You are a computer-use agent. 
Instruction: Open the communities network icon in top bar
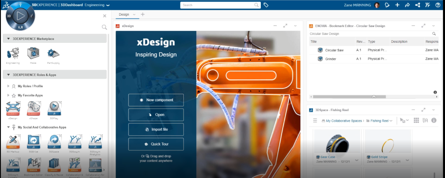pyautogui.click(x=417, y=5)
